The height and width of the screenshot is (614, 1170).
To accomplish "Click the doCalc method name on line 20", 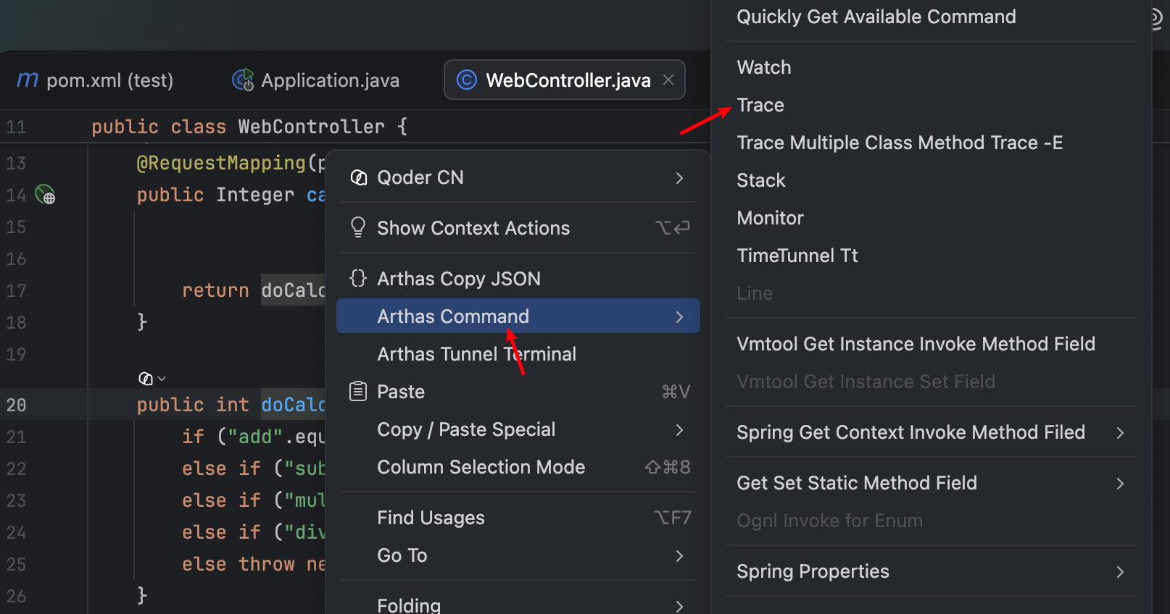I will pos(294,405).
